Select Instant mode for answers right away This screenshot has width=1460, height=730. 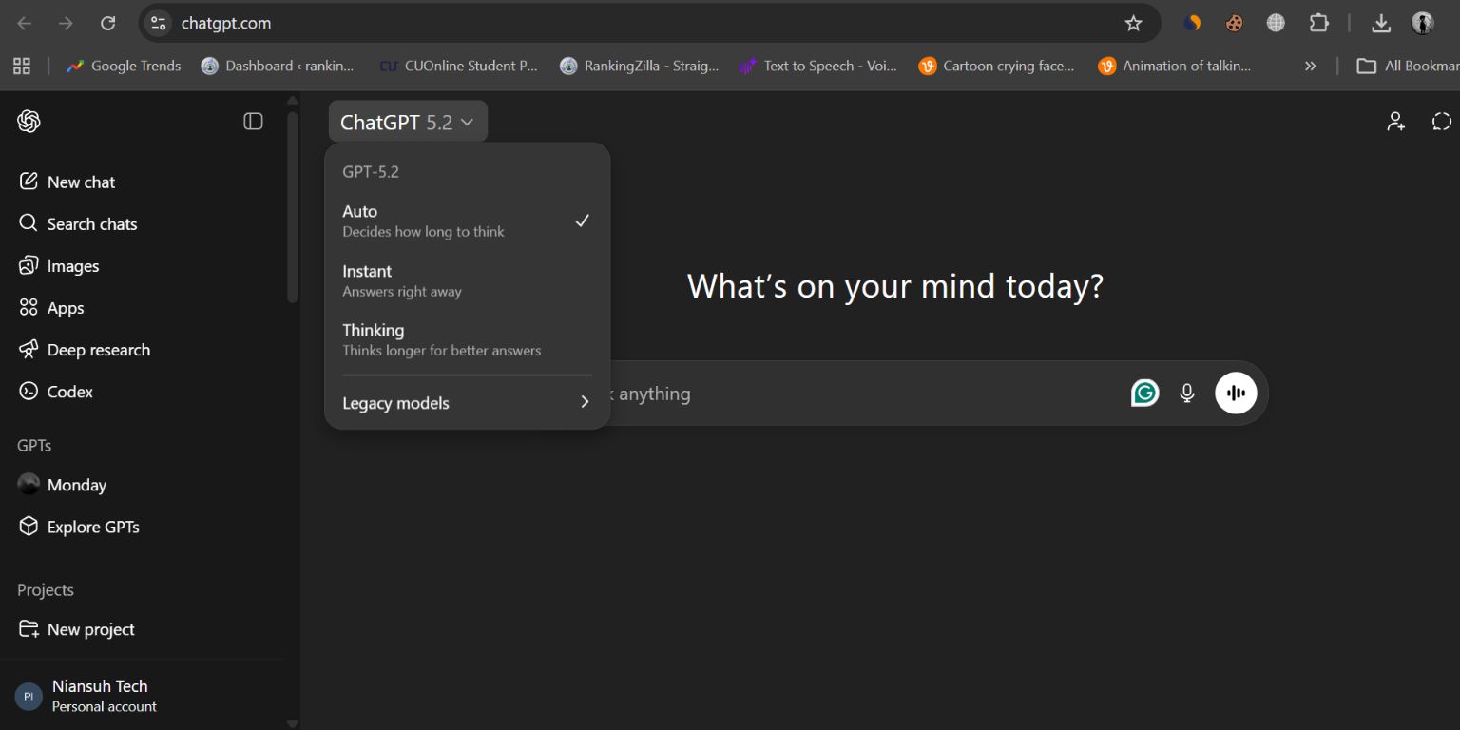(x=401, y=279)
